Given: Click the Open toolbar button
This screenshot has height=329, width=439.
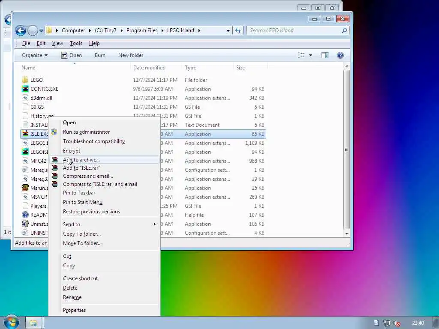Looking at the screenshot, I should 72,55.
